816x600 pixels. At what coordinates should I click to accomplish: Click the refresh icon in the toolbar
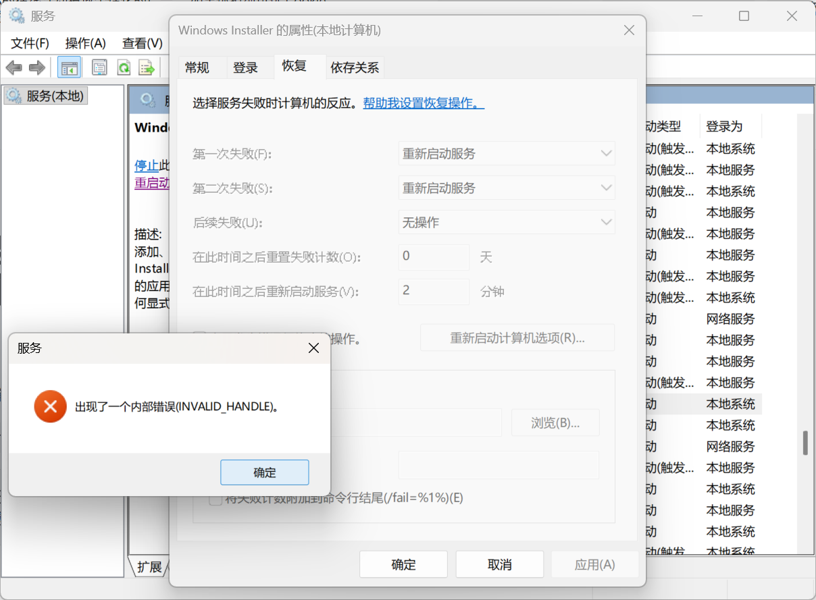(x=123, y=67)
